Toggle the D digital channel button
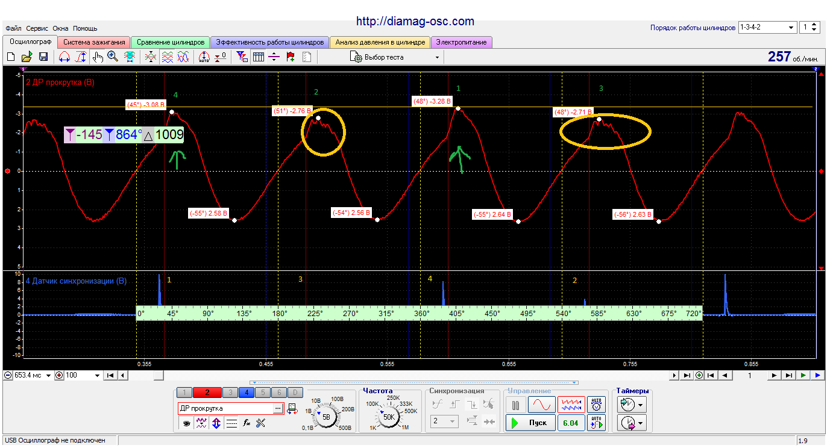Screen dimensions: 833x448 (295, 393)
